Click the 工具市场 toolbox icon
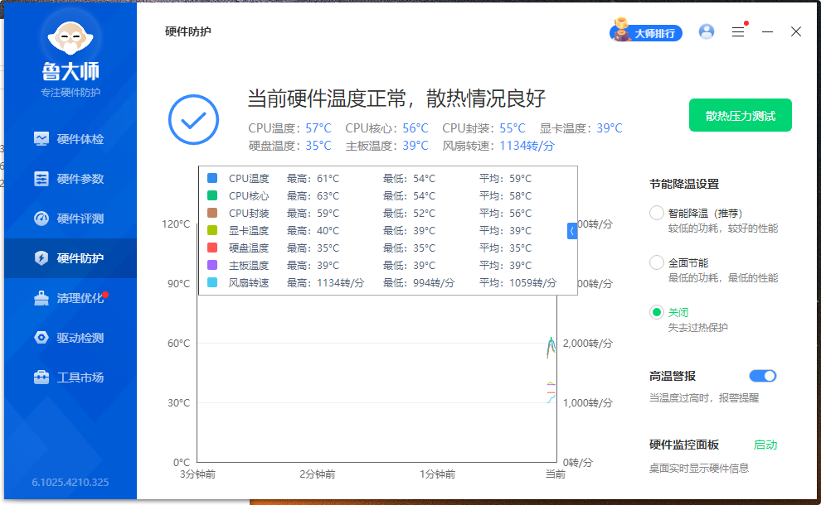821x505 pixels. coord(41,377)
